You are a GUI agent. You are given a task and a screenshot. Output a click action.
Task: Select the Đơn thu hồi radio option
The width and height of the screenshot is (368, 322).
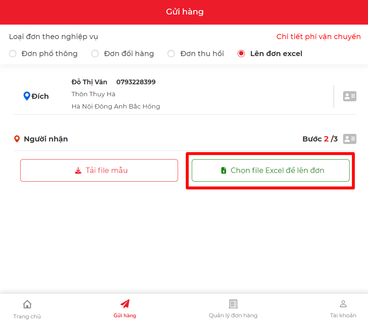tap(171, 54)
